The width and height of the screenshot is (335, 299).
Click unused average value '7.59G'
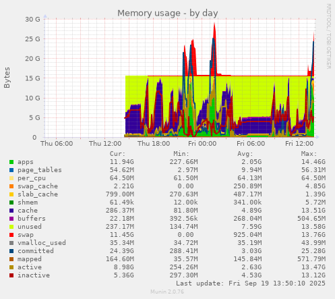pyautogui.click(x=251, y=227)
